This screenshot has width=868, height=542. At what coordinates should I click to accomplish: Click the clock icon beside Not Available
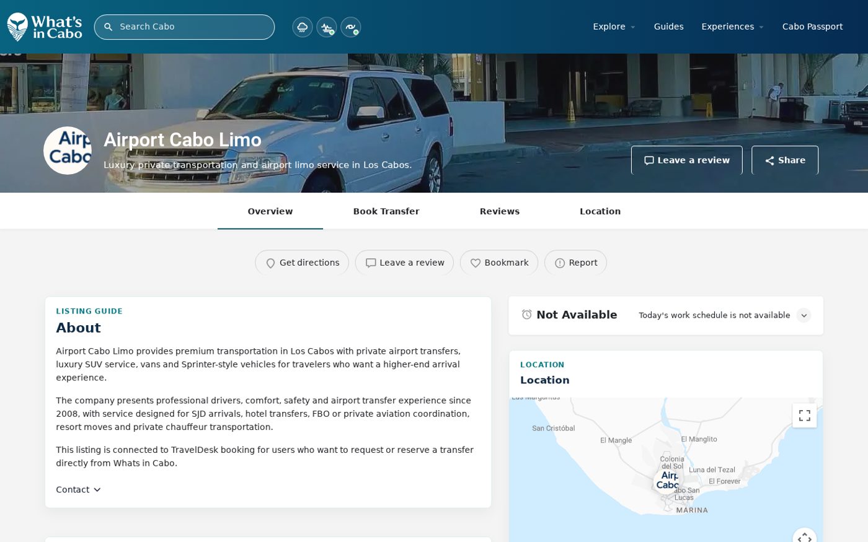point(527,315)
